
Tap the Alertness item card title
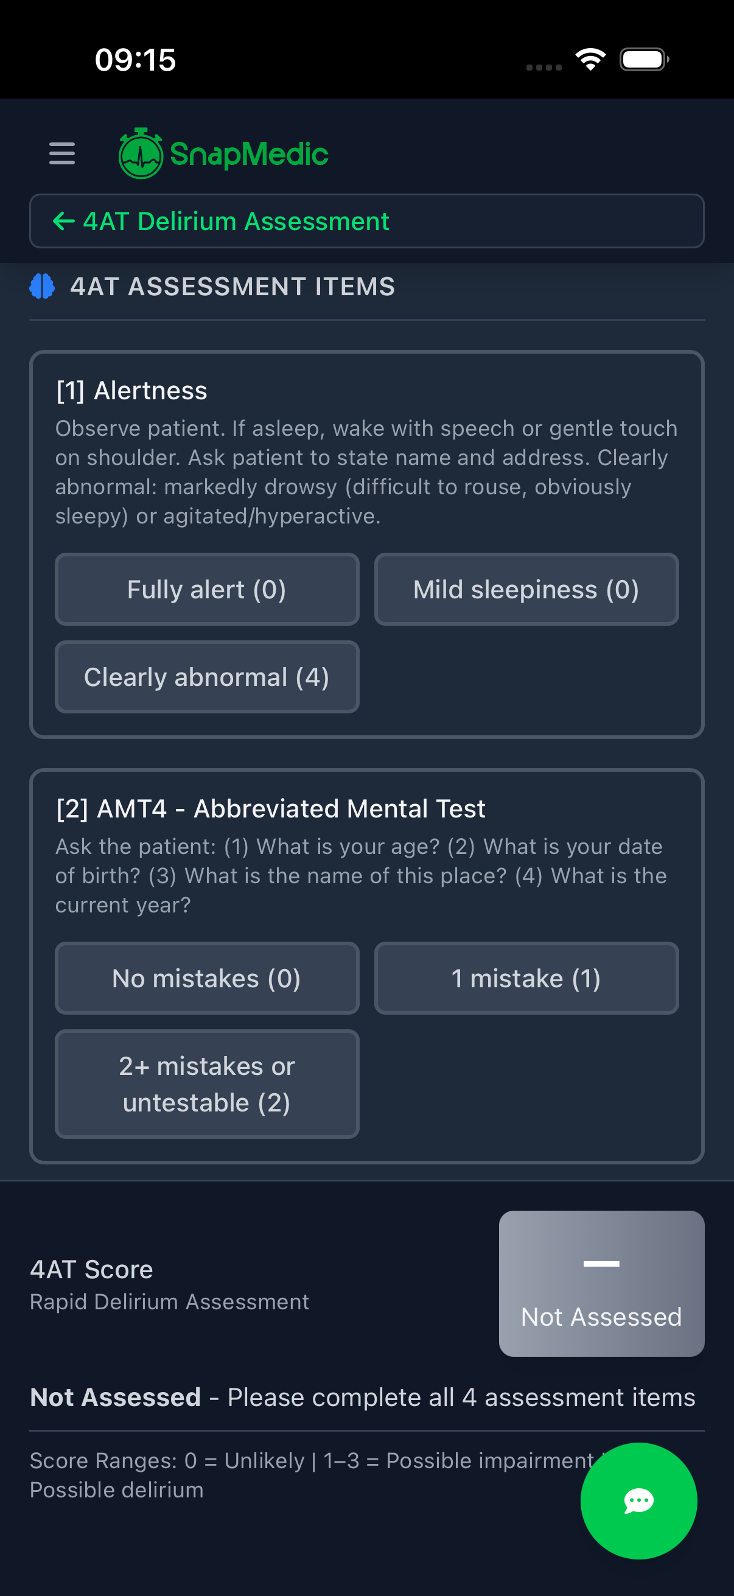tap(131, 390)
